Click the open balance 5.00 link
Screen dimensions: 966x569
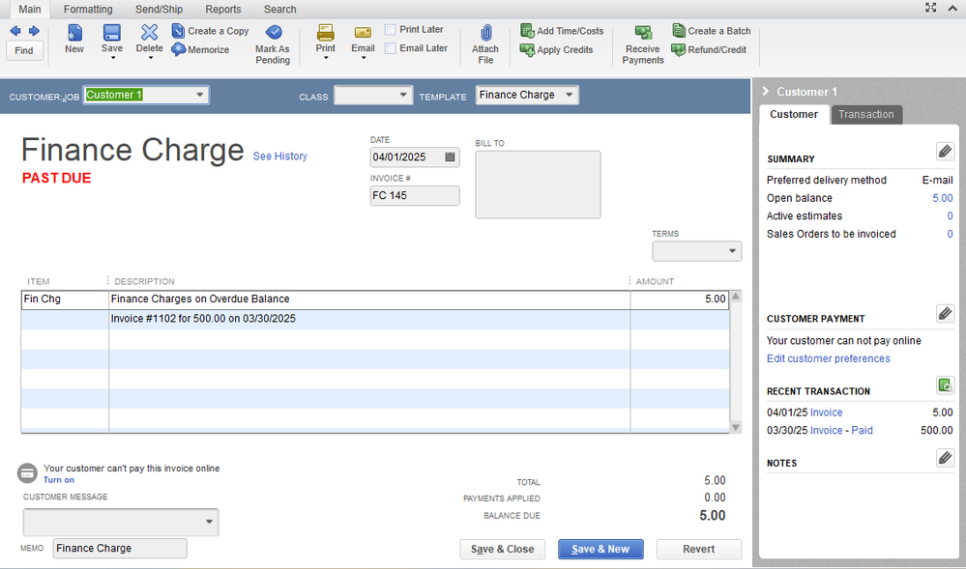(943, 198)
